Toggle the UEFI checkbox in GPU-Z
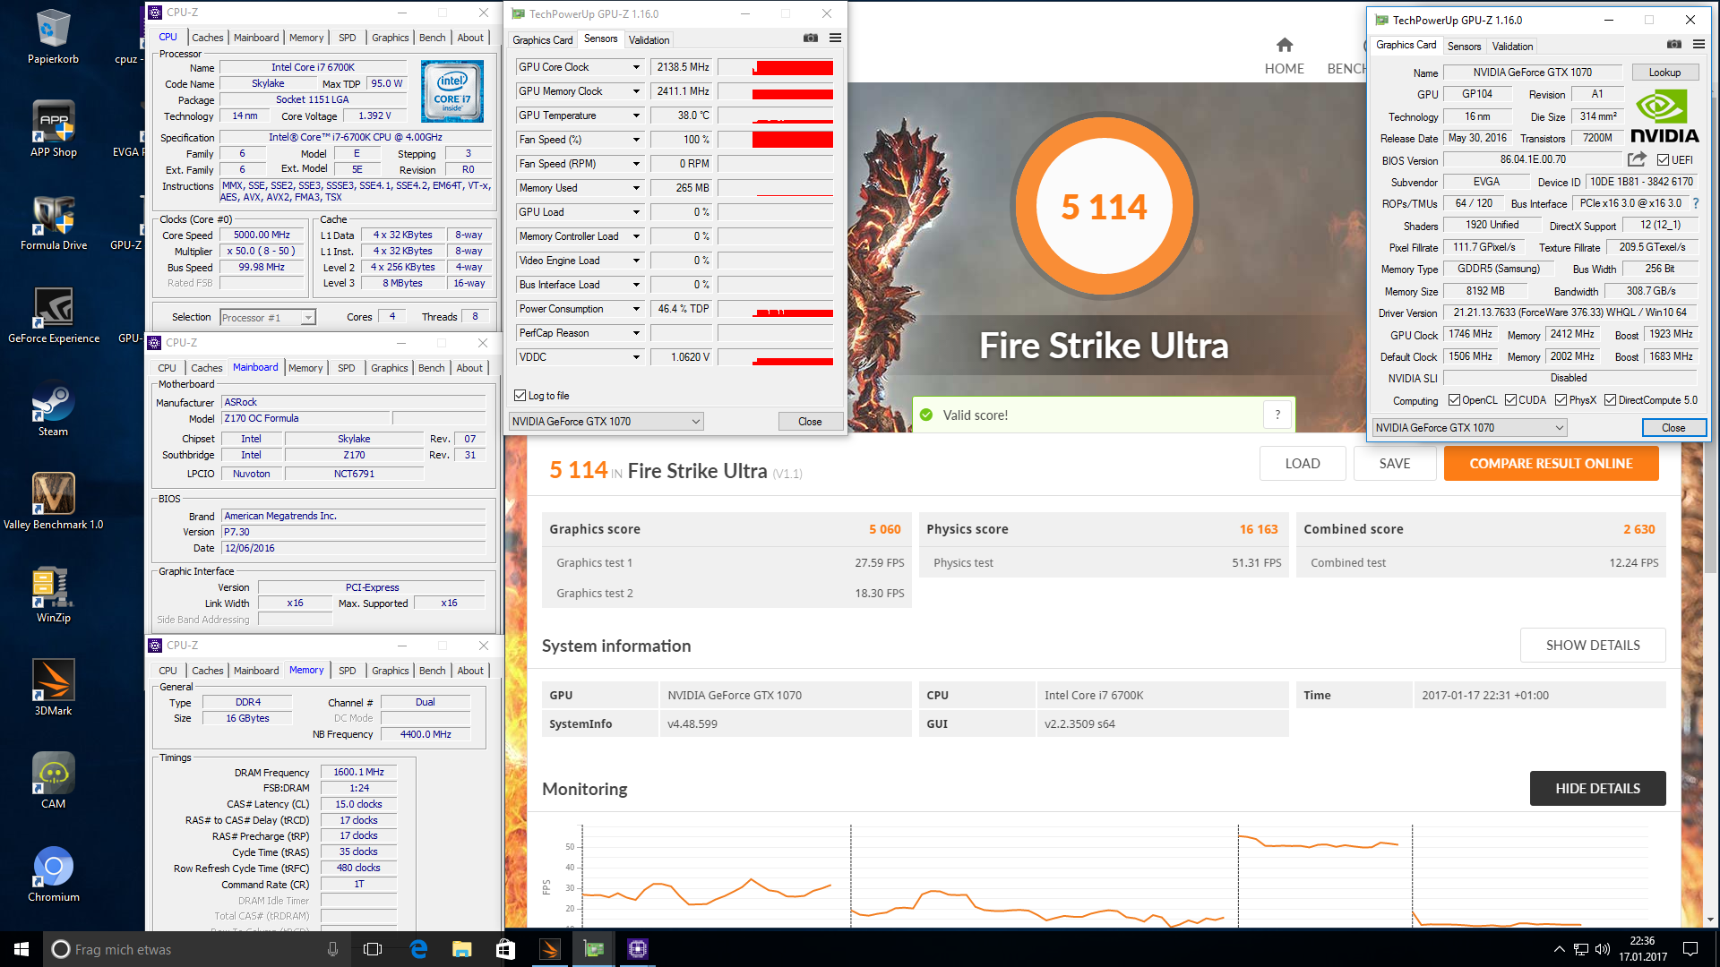 (1663, 160)
